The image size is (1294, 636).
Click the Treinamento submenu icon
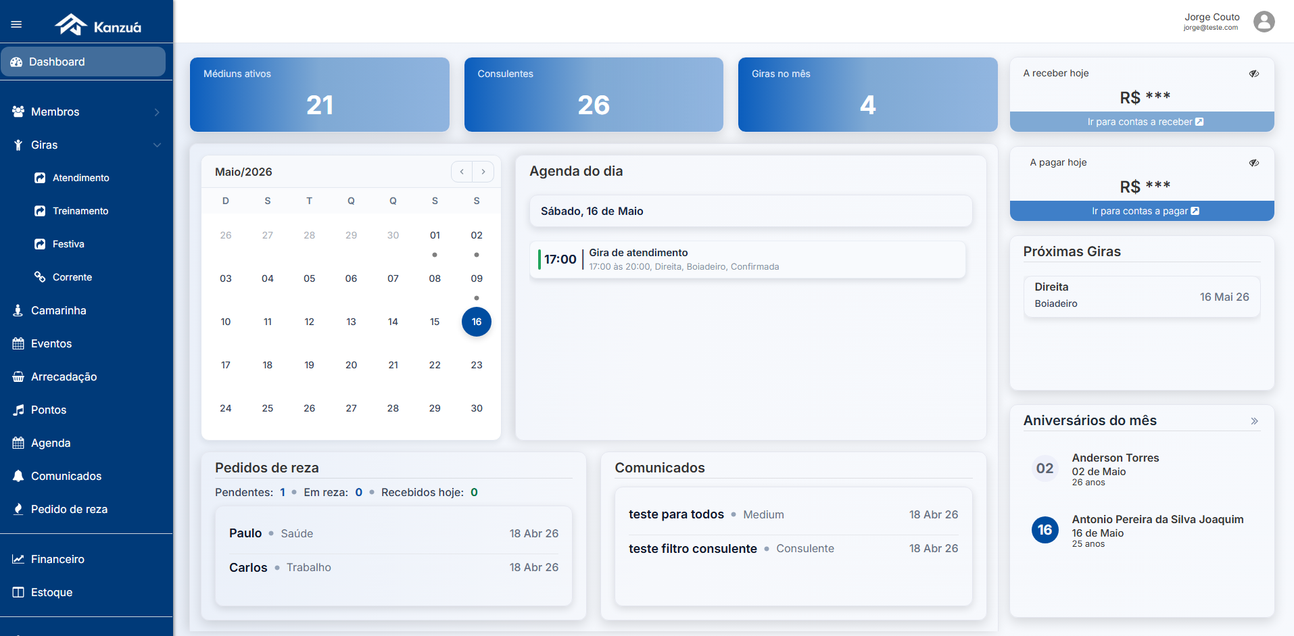[40, 211]
